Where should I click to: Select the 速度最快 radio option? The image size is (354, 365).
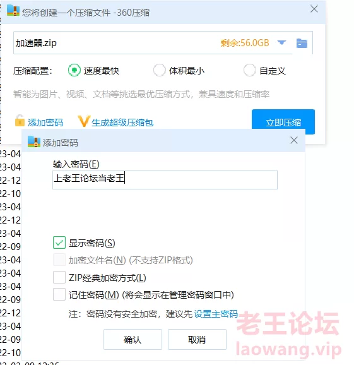click(74, 70)
